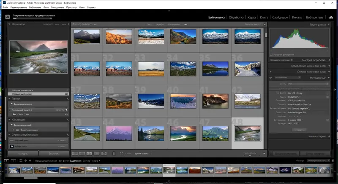
Task: Click the cloud sync status icon
Action: point(332,17)
